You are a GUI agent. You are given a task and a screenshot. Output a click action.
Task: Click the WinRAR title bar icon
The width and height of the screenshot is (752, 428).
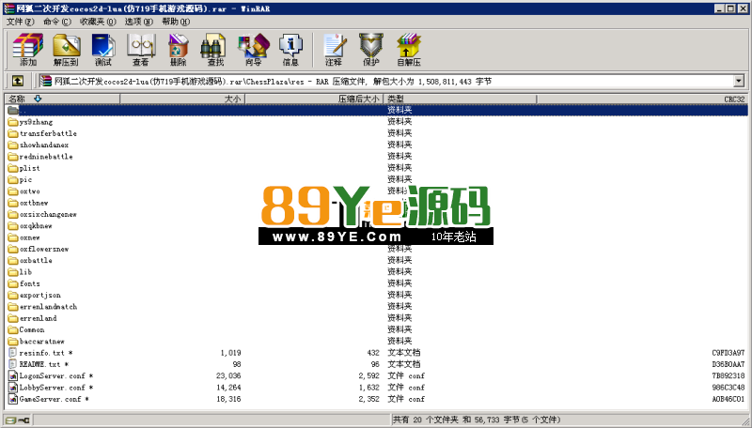pos(8,8)
